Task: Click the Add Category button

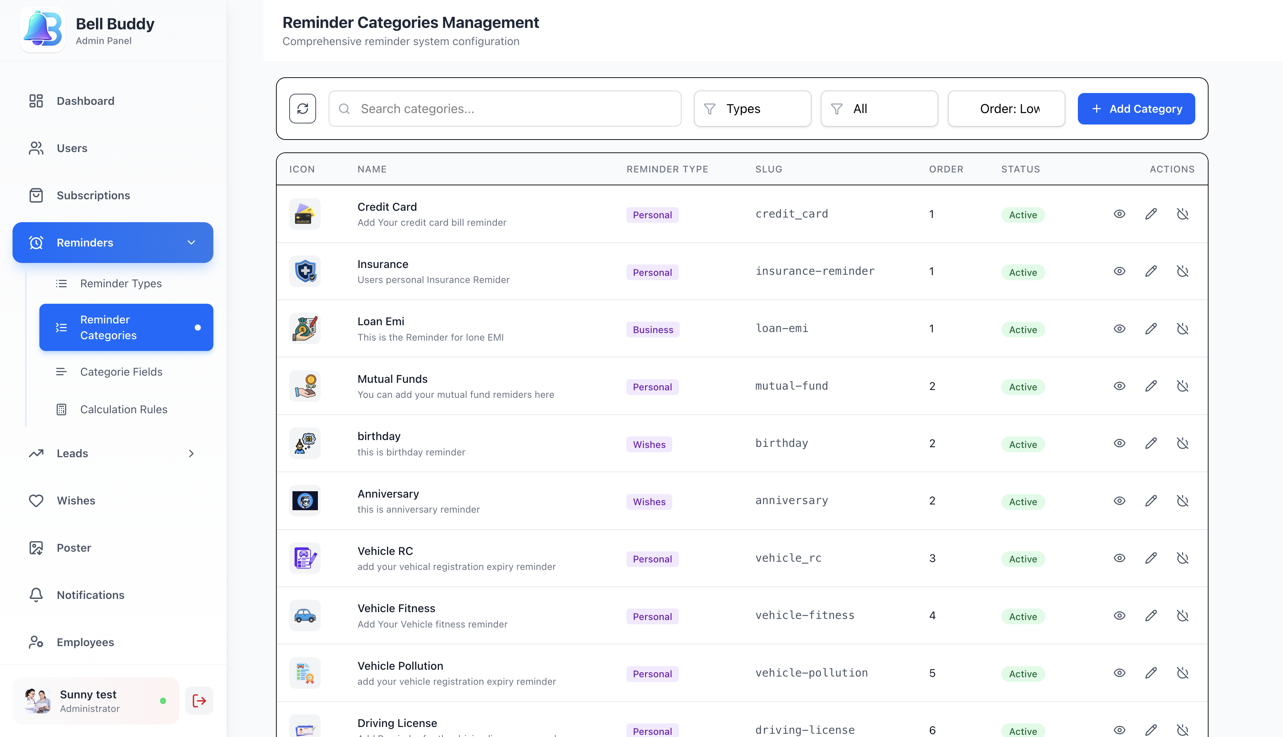Action: coord(1136,108)
